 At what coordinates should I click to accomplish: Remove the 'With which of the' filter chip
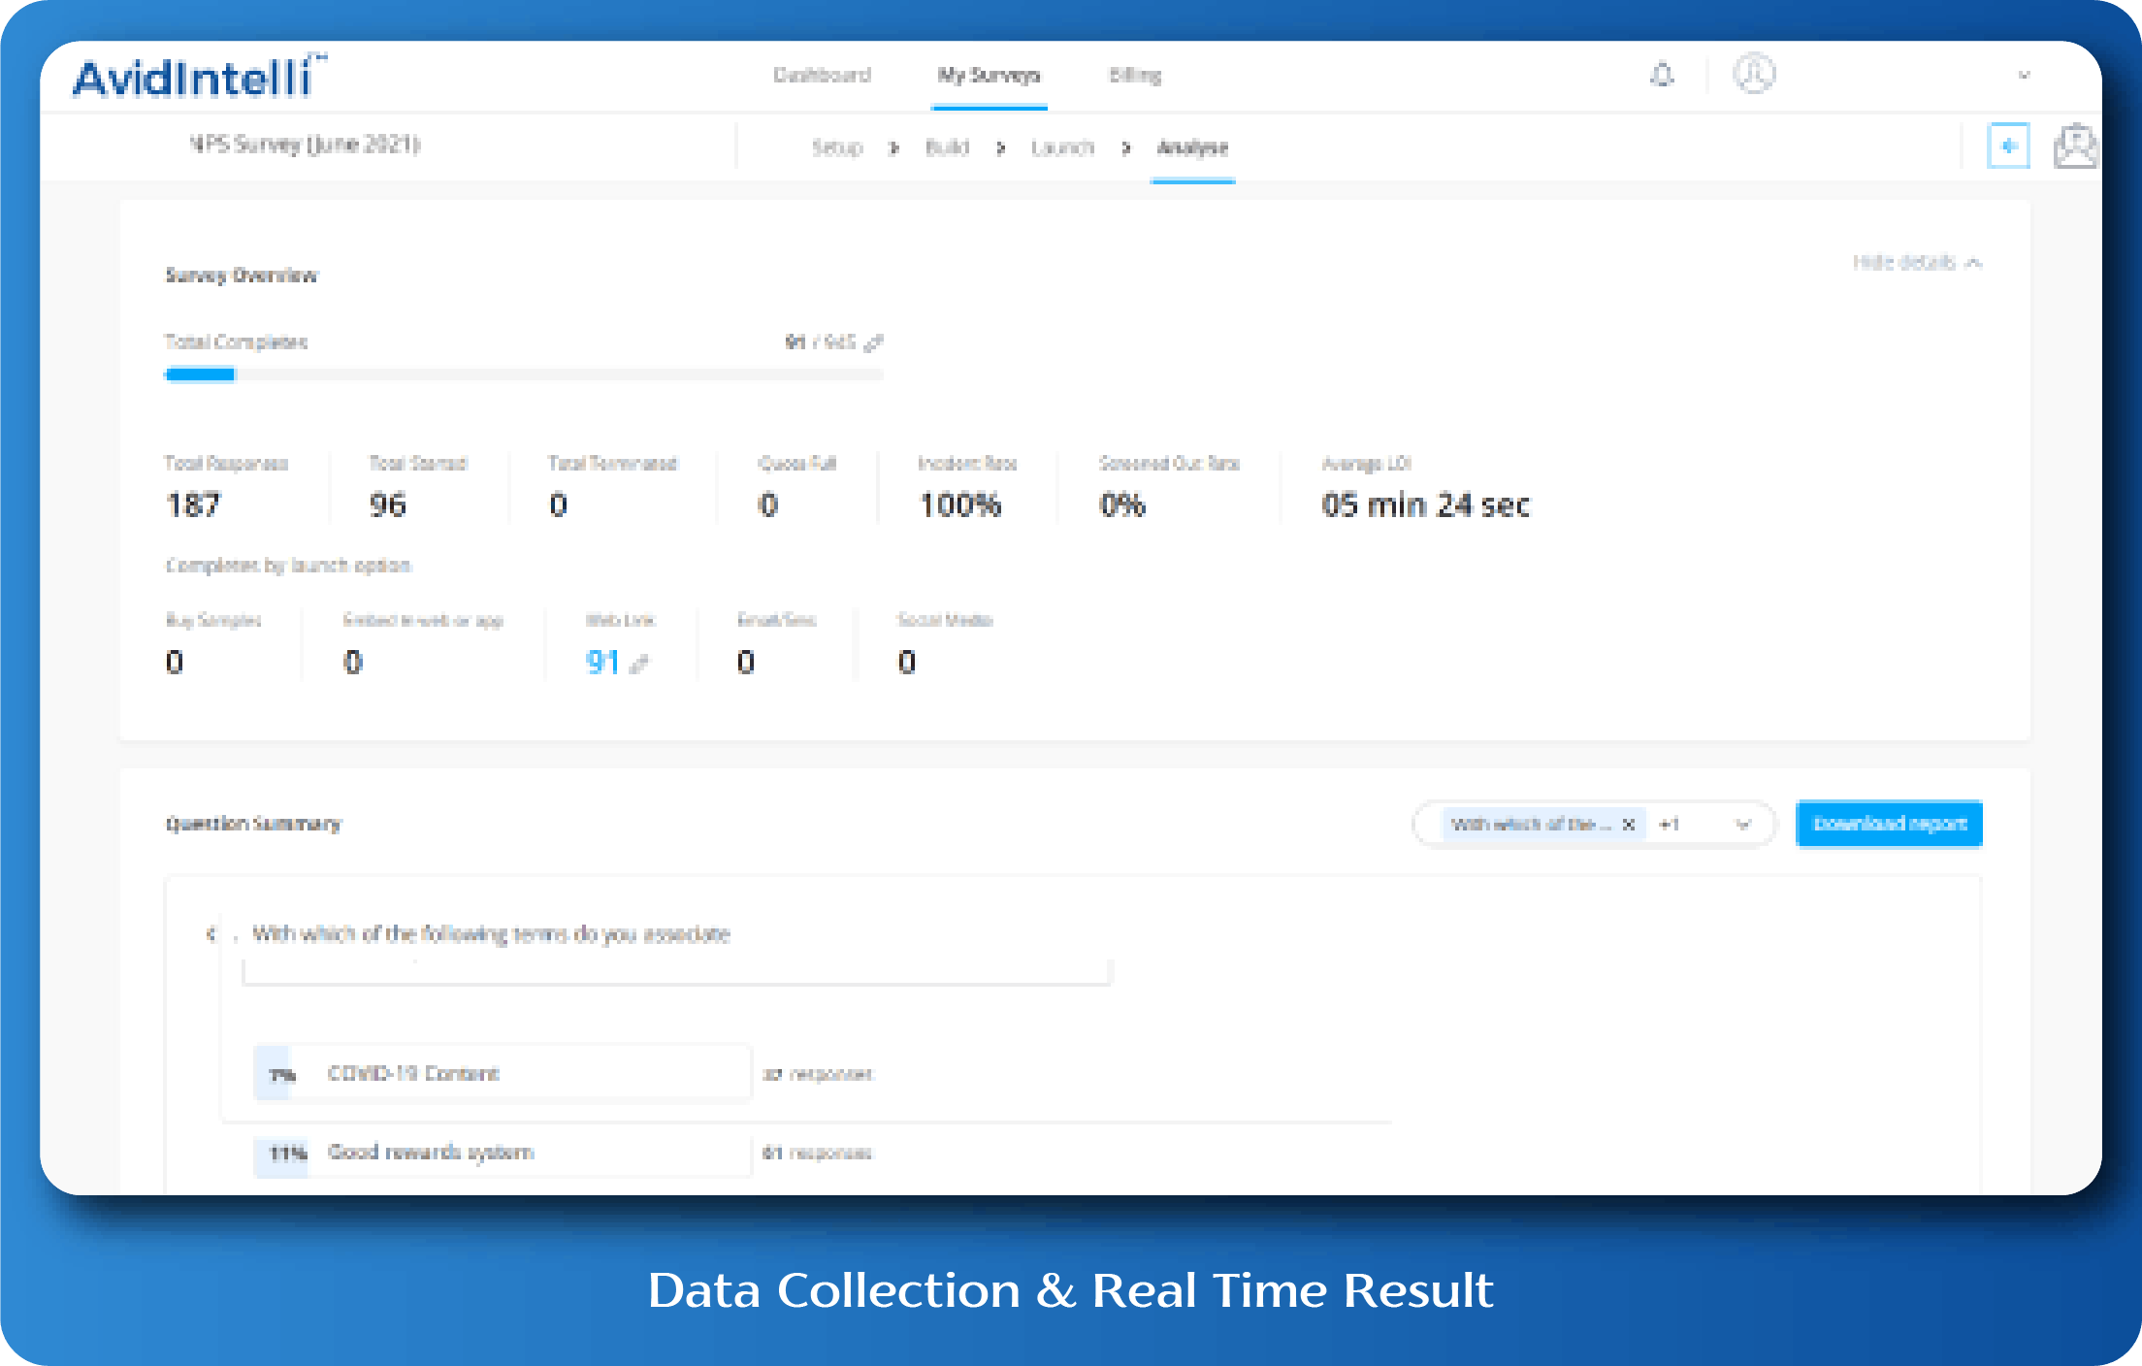pos(1629,825)
